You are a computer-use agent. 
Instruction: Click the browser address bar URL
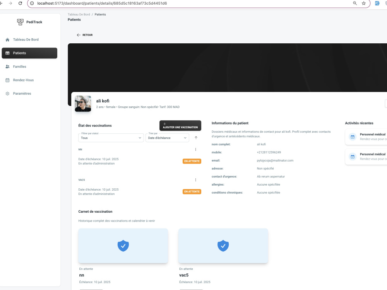[102, 3]
